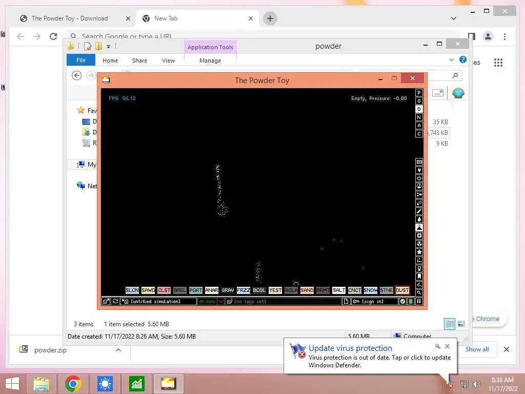Select the Decoration tools brush icon
This screenshot has width=525, height=394.
(419, 285)
